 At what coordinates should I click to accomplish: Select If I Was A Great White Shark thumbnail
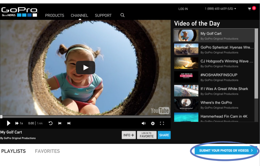point(186,91)
